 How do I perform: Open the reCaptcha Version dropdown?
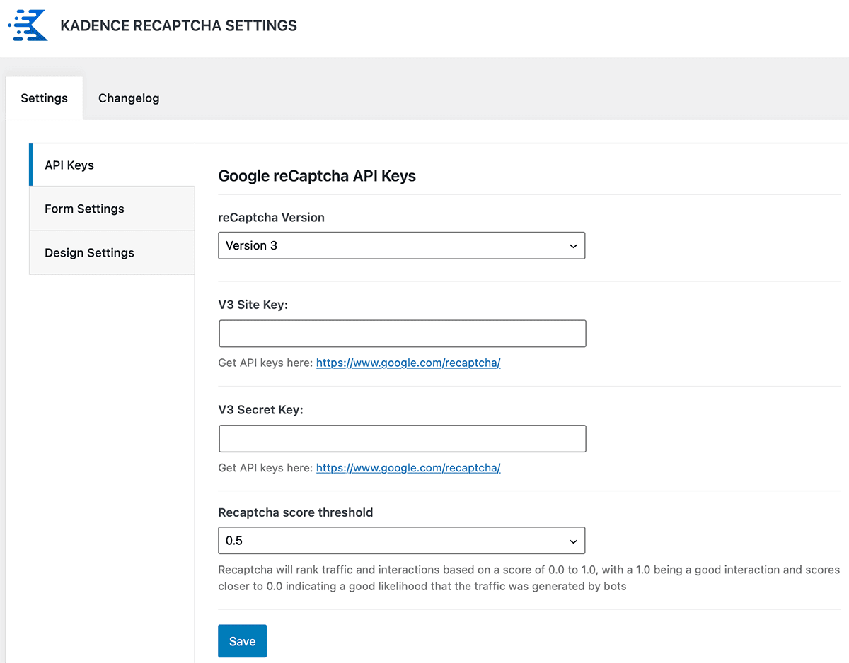[400, 246]
